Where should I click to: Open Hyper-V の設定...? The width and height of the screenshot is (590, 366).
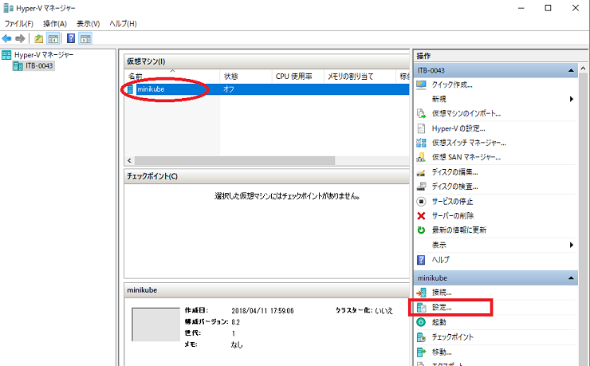click(x=458, y=128)
